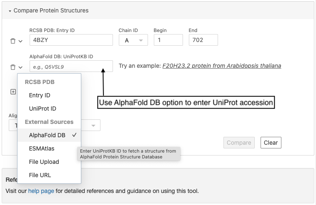Add another structure with plus icon

click(x=13, y=92)
